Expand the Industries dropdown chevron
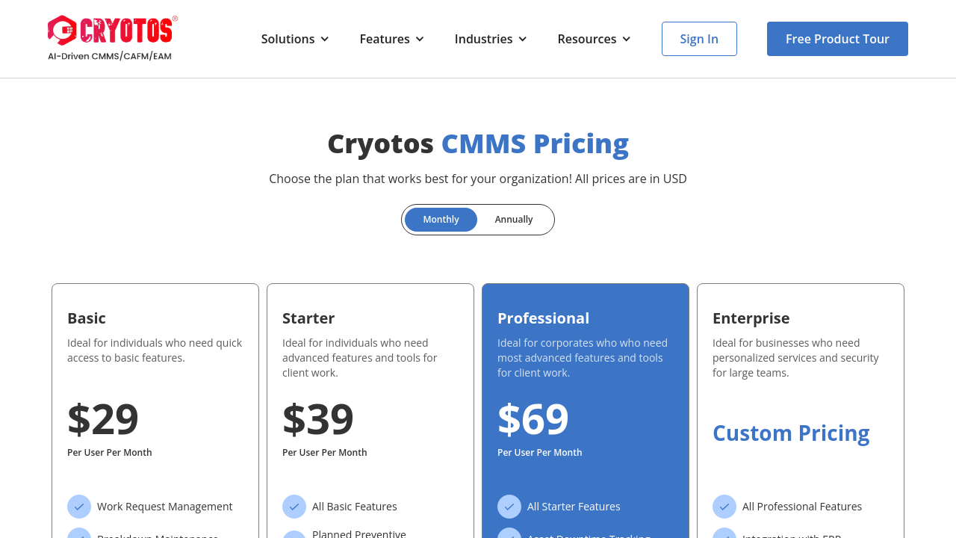956x538 pixels. [x=523, y=39]
